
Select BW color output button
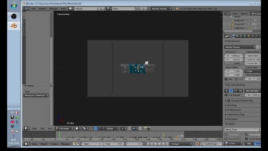[249, 143]
